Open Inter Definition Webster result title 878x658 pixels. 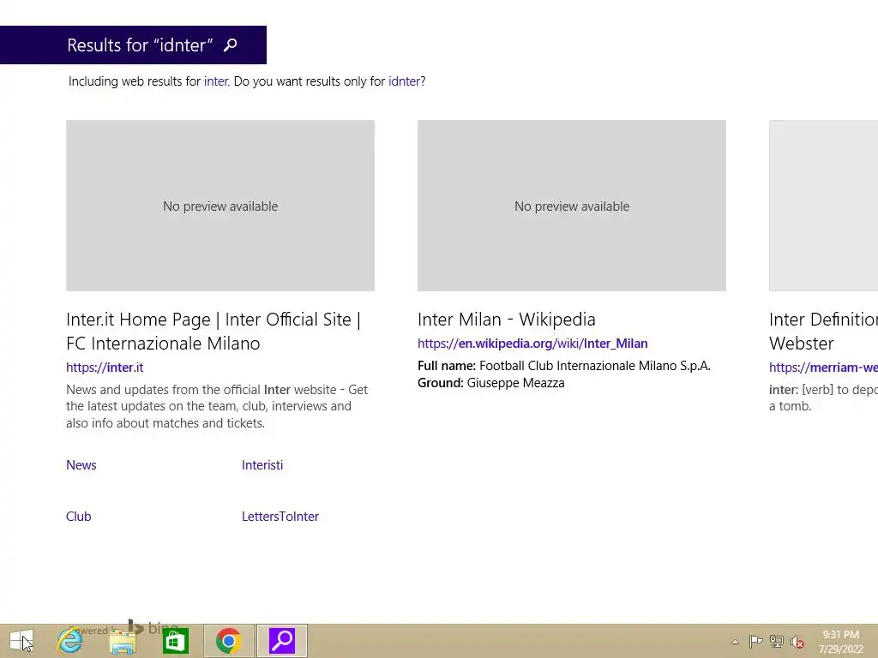click(824, 332)
